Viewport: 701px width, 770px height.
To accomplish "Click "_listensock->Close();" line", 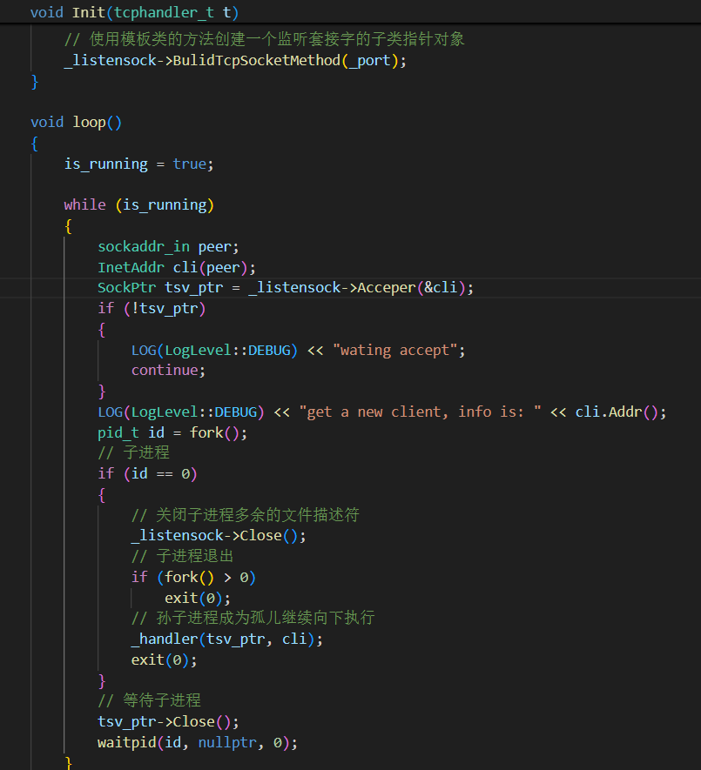I will pos(219,536).
